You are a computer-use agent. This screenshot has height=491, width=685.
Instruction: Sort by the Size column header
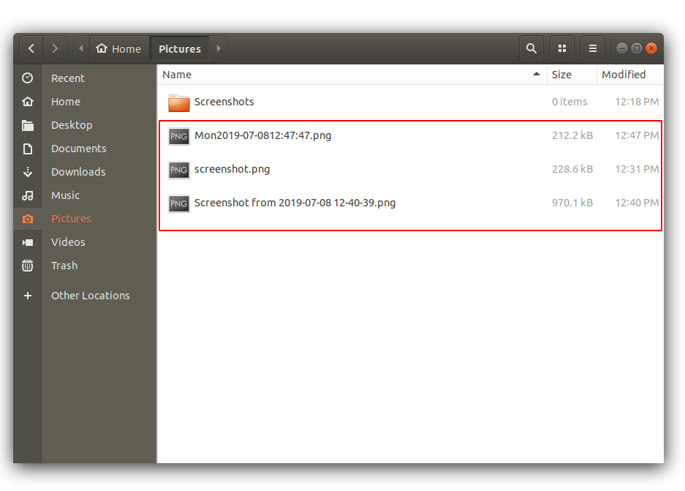572,75
